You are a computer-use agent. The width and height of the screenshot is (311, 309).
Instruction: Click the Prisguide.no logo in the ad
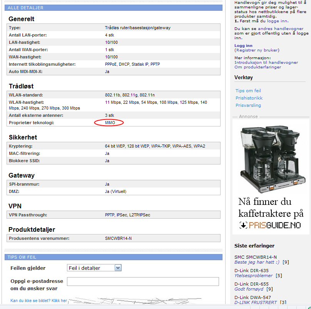[271, 225]
